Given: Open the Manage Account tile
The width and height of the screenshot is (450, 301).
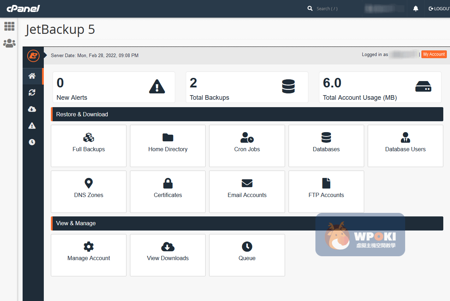Looking at the screenshot, I should pos(89,255).
